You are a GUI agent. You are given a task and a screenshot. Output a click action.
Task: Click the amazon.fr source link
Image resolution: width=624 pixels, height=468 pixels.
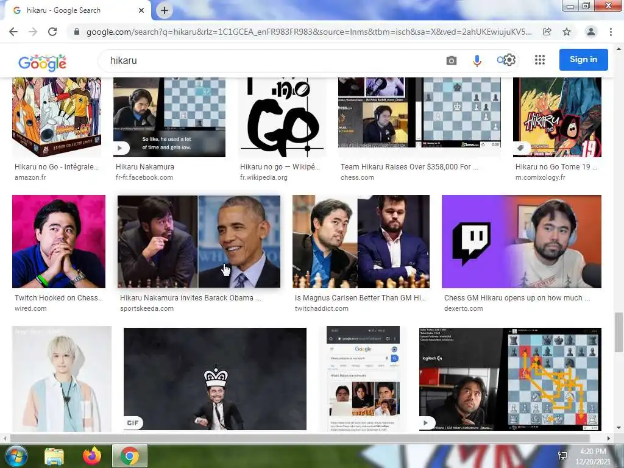(x=30, y=177)
